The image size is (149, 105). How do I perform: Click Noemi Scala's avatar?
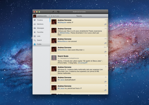pos(54,58)
